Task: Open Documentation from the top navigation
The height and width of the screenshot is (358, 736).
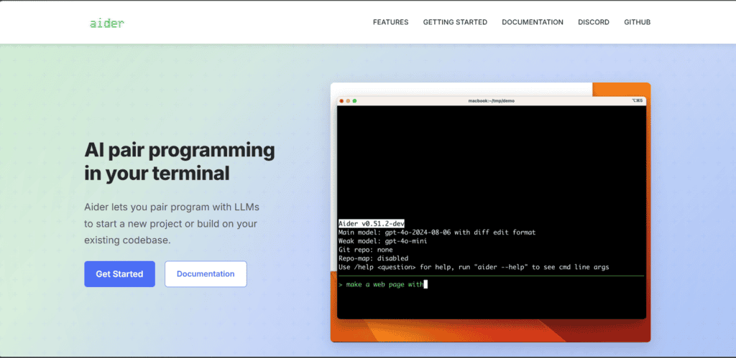Action: (533, 22)
